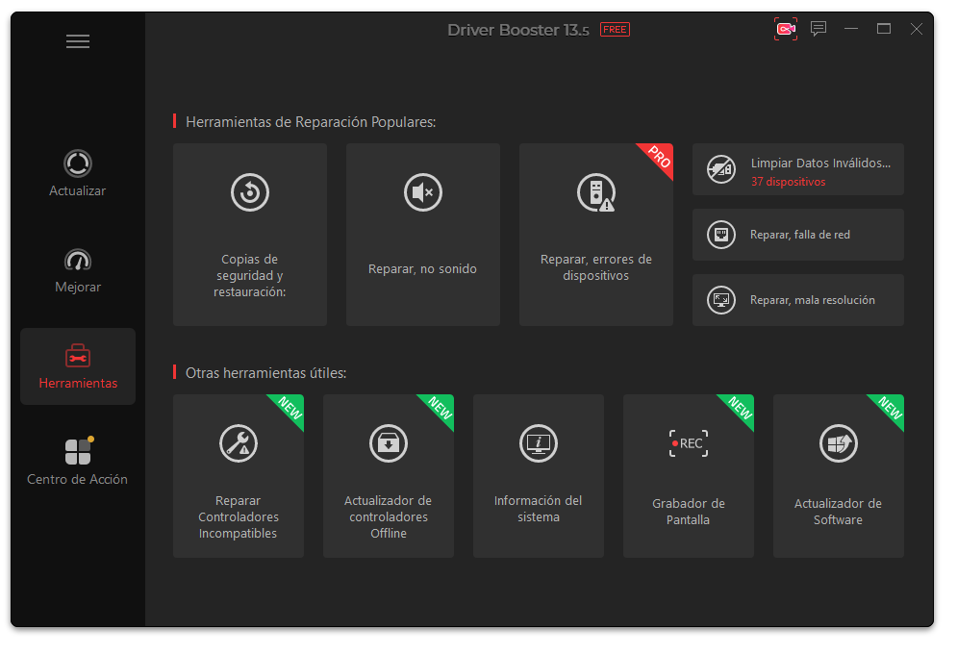Click the wrench incompatible drivers icon
The height and width of the screenshot is (654, 957).
tap(238, 443)
